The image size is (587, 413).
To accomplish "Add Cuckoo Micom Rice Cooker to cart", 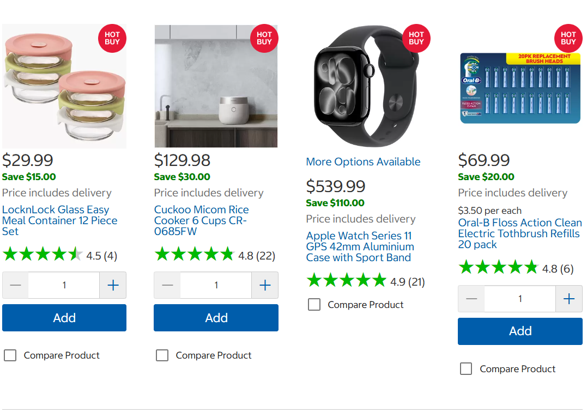I will point(216,318).
